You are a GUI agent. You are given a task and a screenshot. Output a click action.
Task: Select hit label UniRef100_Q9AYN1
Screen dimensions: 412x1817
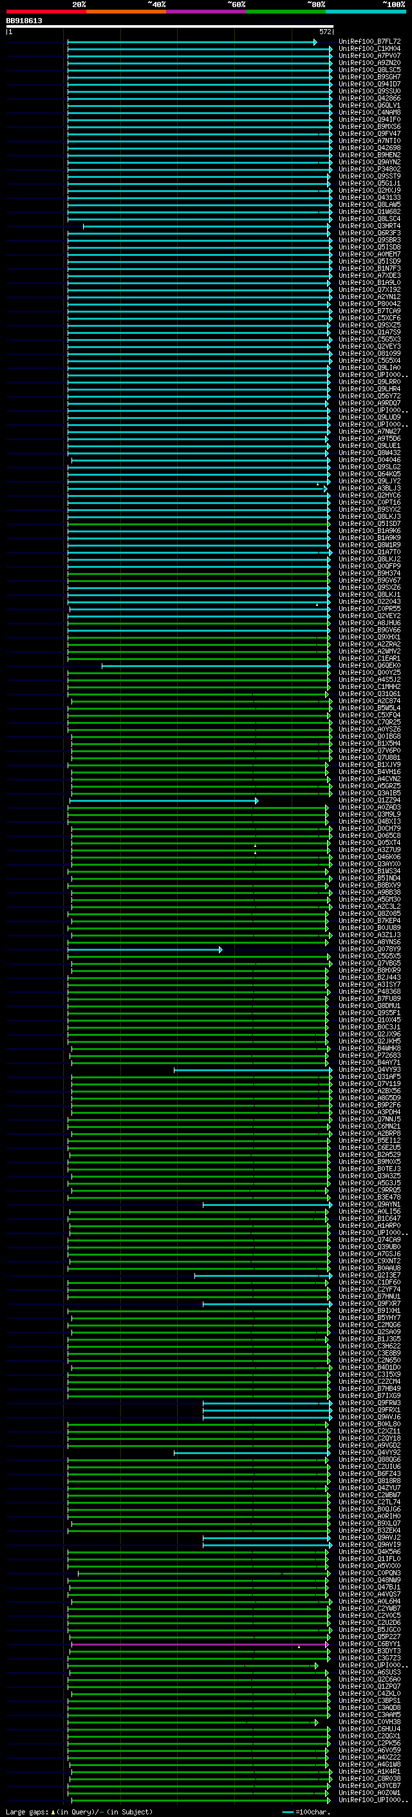370,1205
